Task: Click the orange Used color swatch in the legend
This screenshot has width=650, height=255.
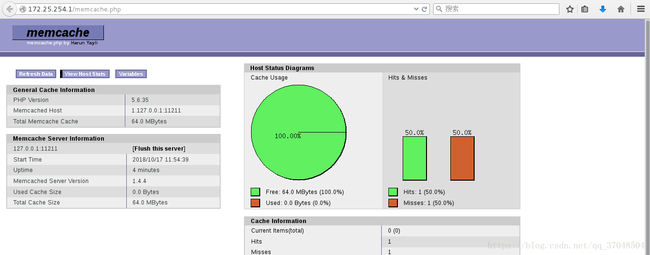Action: tap(255, 203)
